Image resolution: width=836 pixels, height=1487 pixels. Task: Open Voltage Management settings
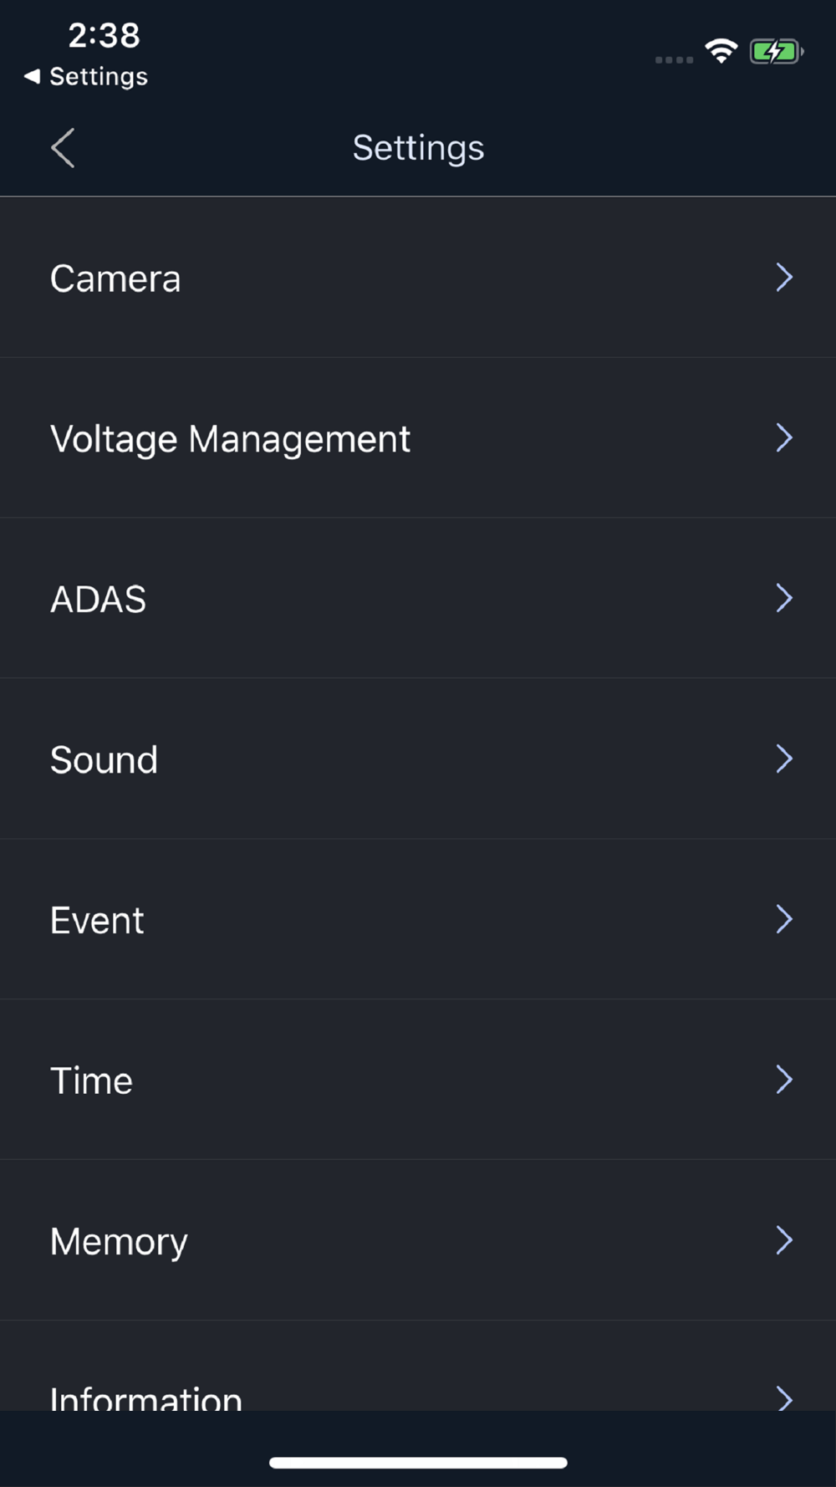tap(230, 439)
